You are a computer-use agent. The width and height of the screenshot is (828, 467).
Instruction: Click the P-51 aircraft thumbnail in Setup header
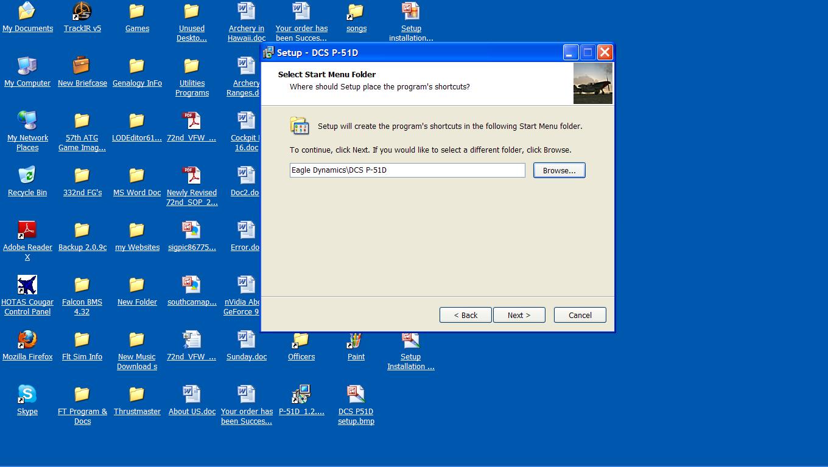pyautogui.click(x=593, y=83)
